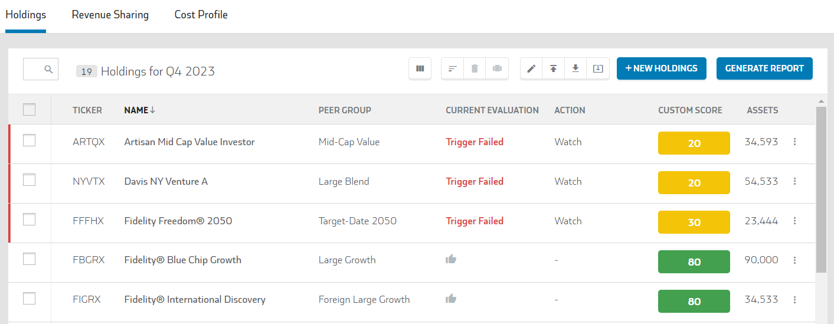
Task: Sort by the Custom Score column header
Action: coord(690,110)
